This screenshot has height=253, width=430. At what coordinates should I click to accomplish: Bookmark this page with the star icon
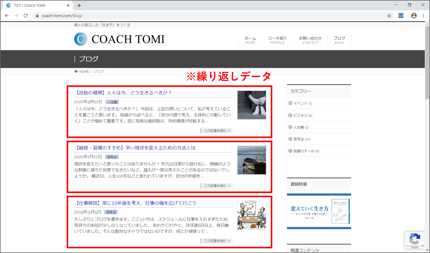389,16
